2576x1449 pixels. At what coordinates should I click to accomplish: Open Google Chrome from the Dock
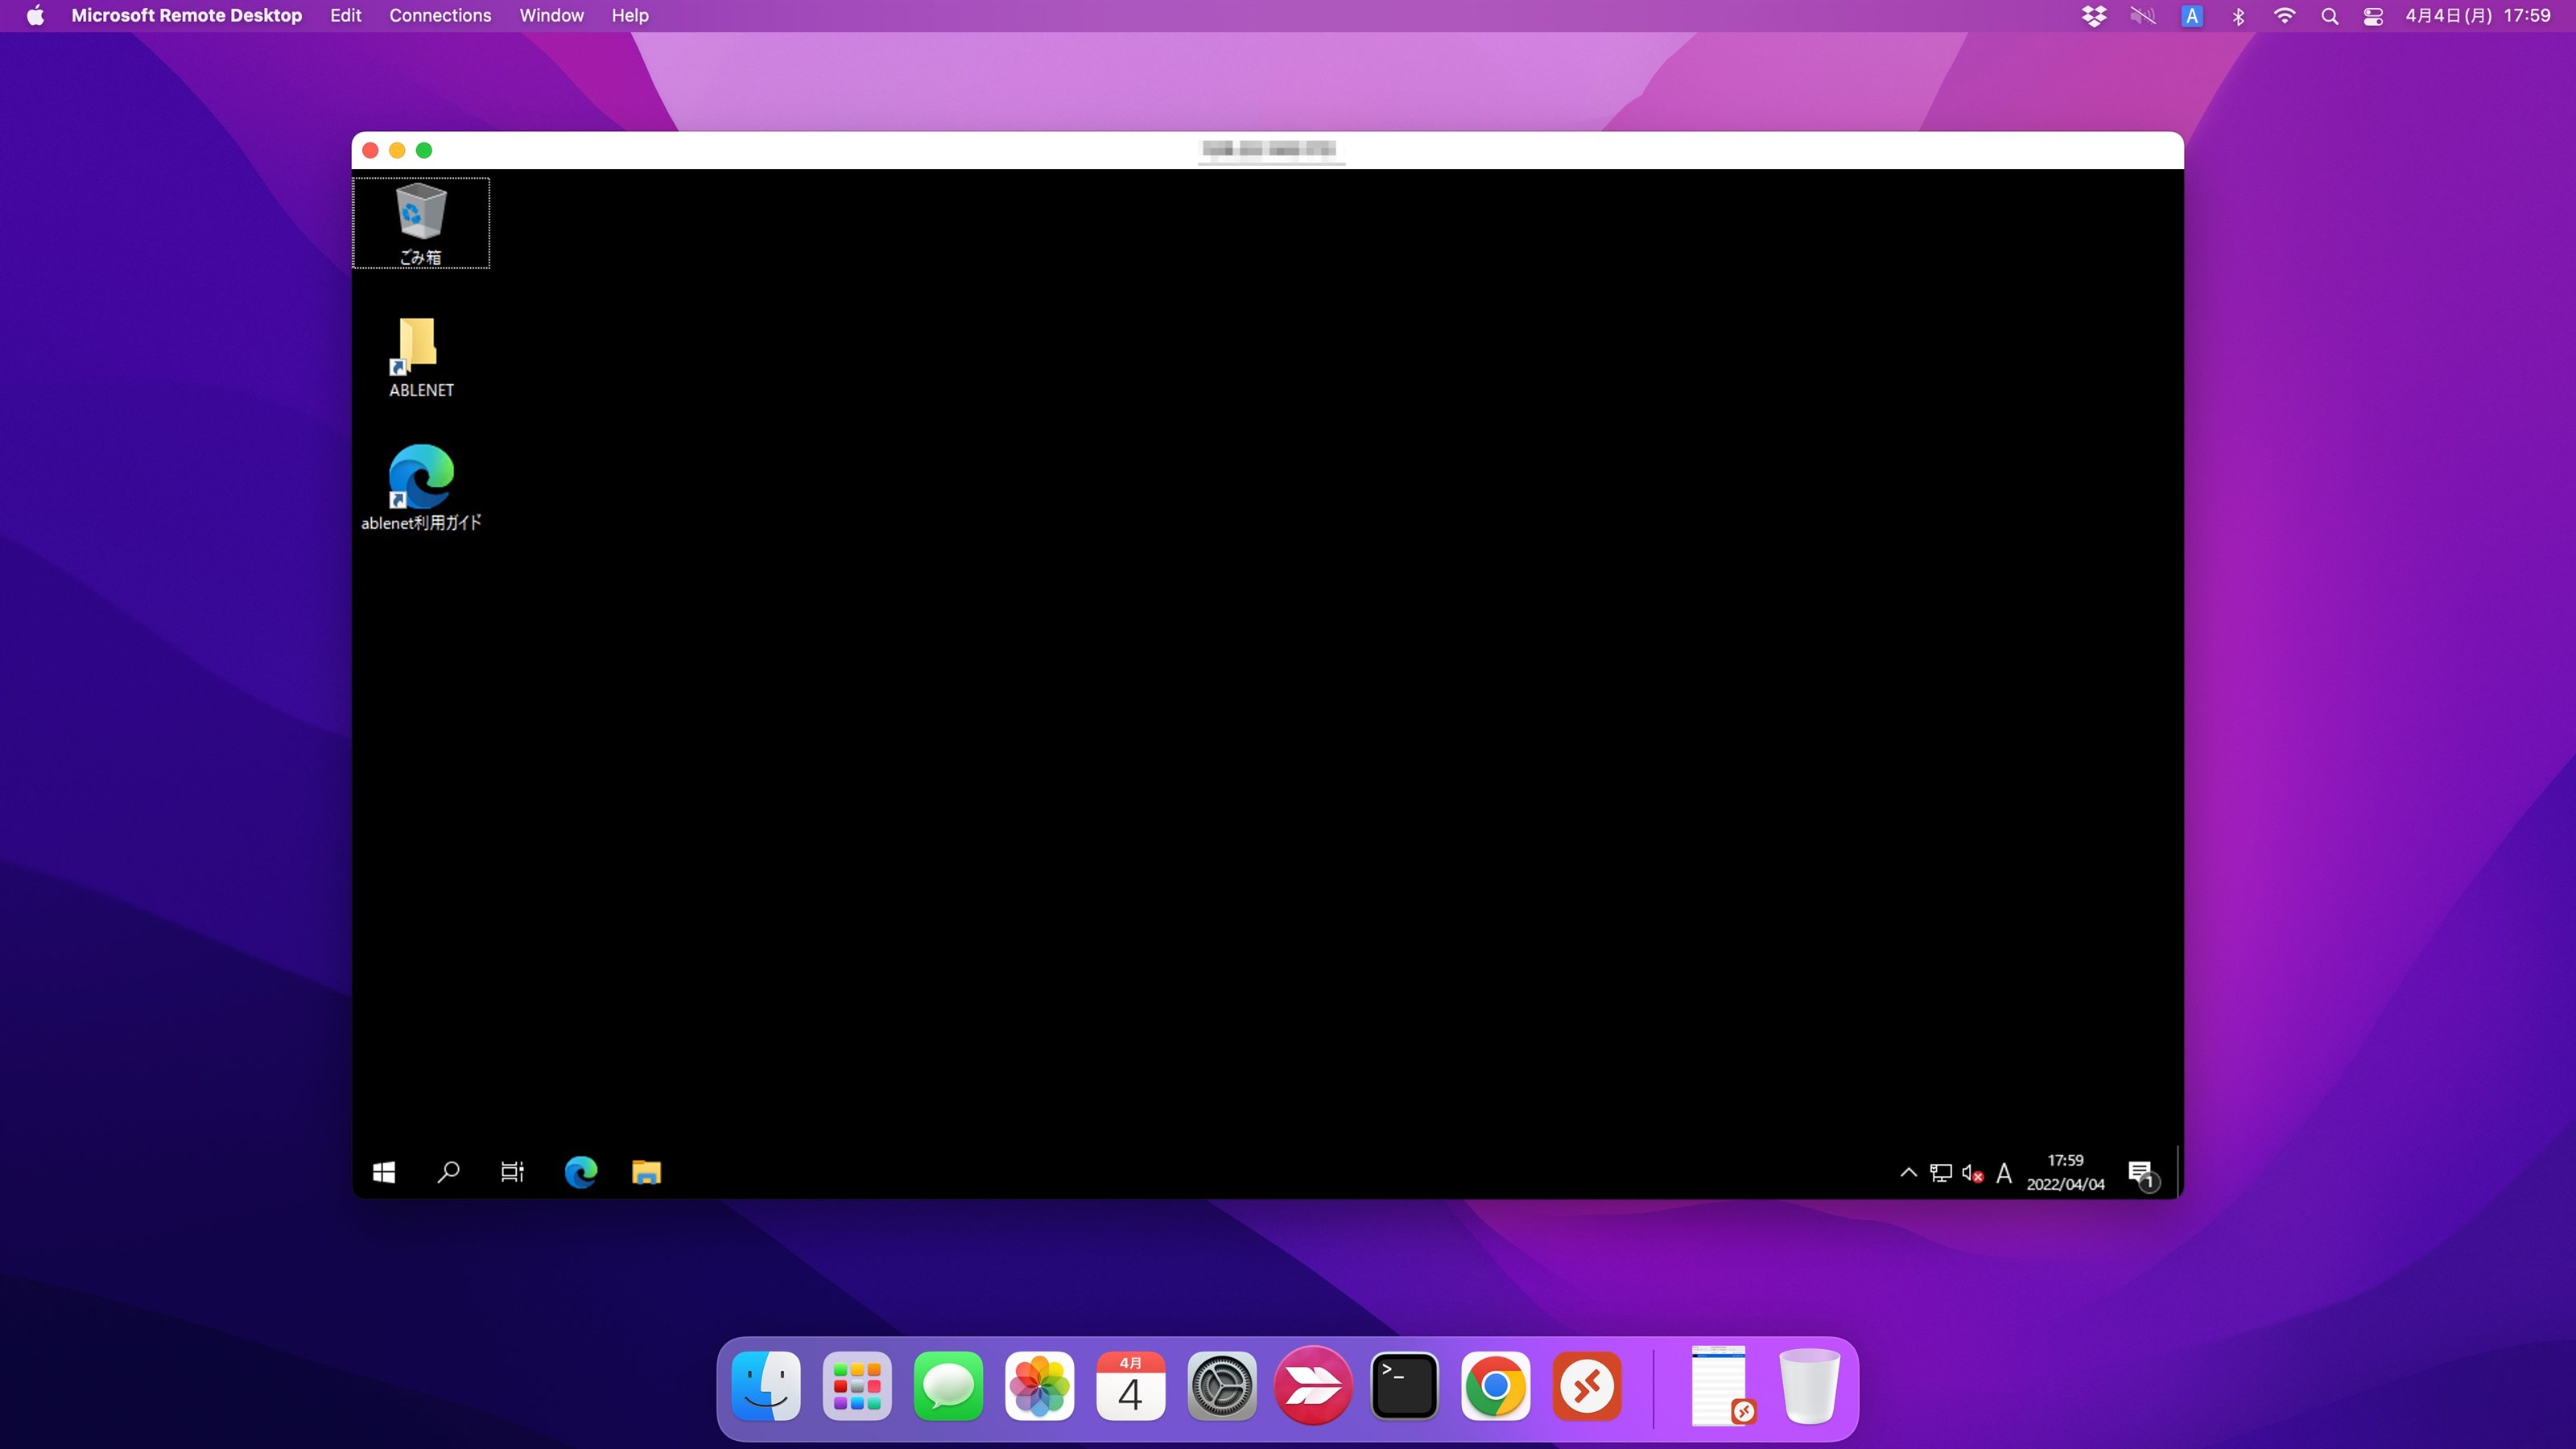point(1495,1386)
